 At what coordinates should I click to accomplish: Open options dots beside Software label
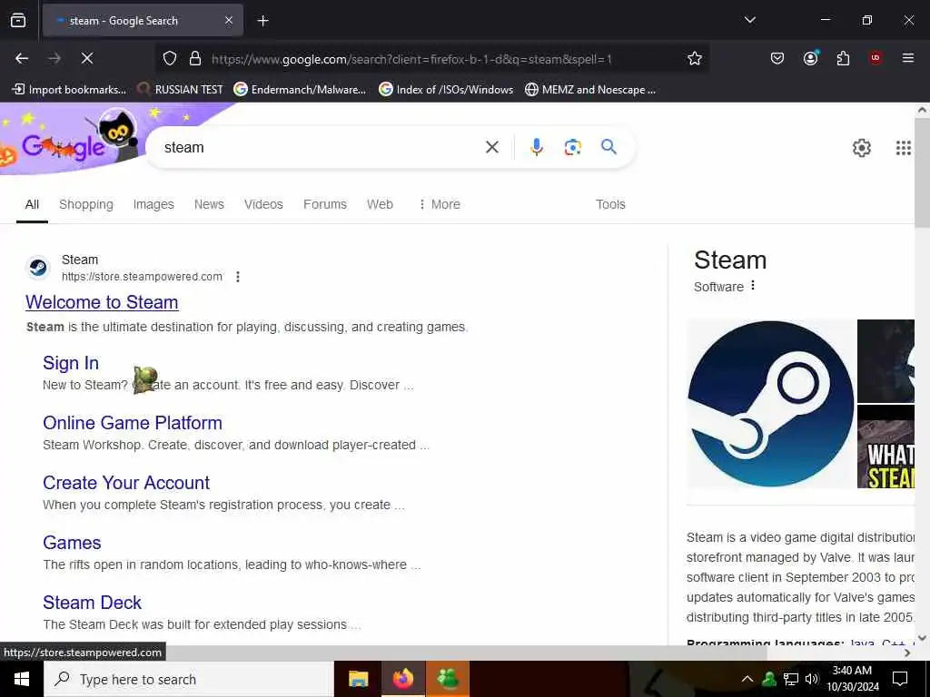pos(753,286)
